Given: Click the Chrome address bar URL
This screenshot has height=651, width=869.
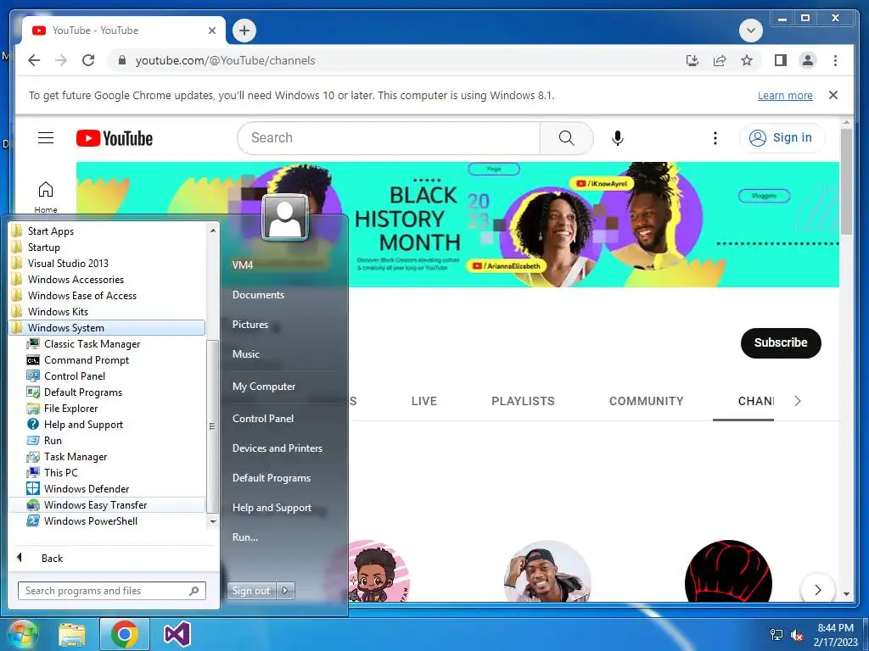Looking at the screenshot, I should pyautogui.click(x=225, y=60).
